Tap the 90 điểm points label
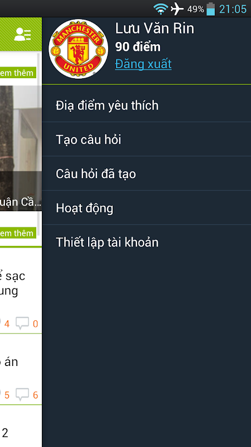 (x=138, y=47)
